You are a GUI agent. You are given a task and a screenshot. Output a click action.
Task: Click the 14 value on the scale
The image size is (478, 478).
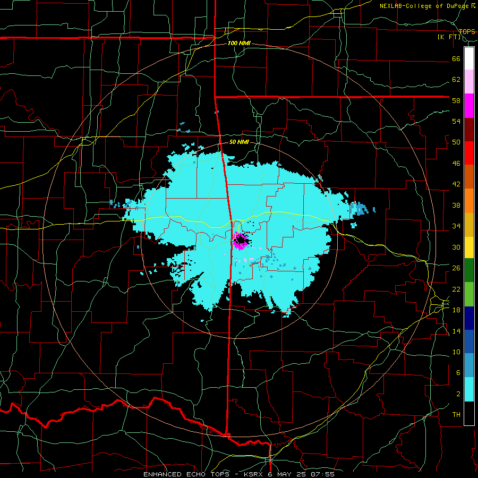point(456,331)
